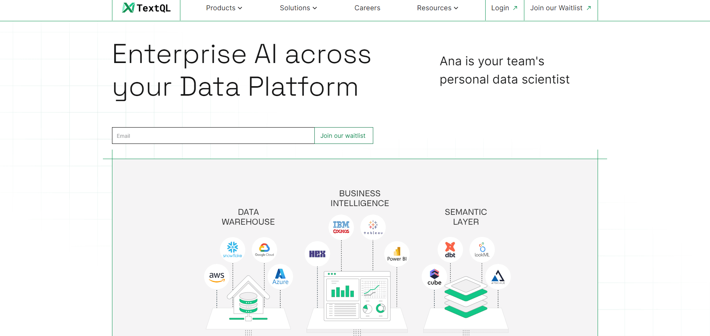Click the dbt logo icon

click(x=450, y=250)
